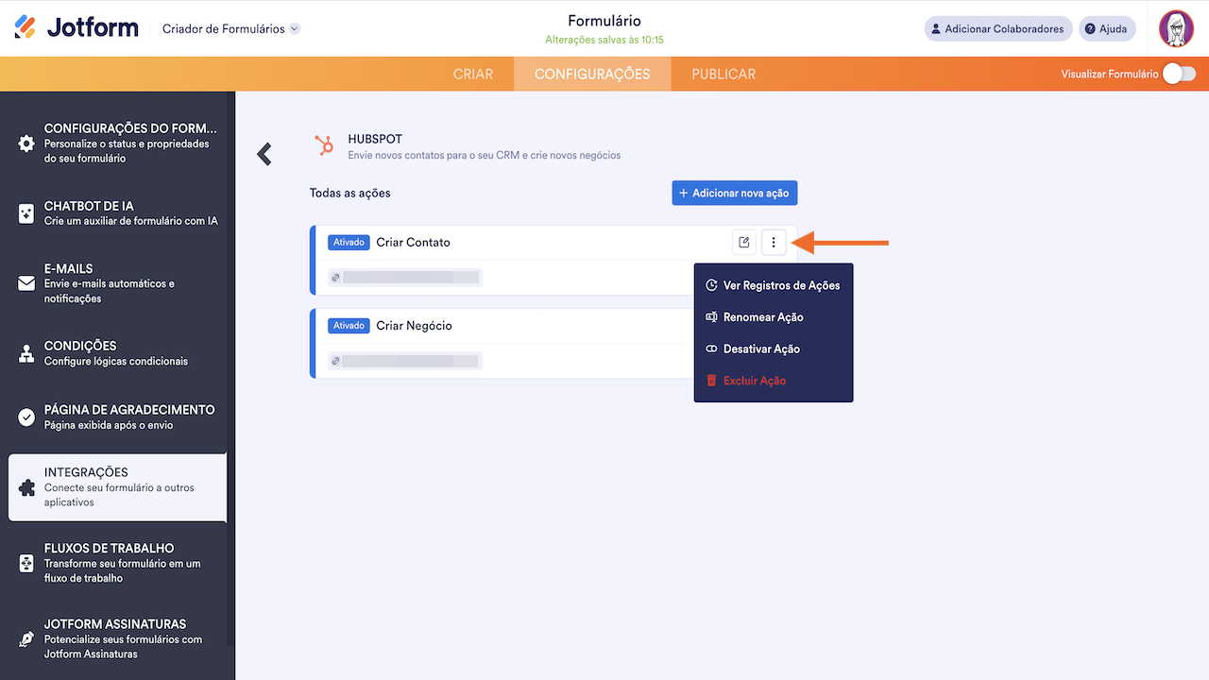The width and height of the screenshot is (1209, 680).
Task: Click the three-dot menu for Criar Contato
Action: click(x=774, y=243)
